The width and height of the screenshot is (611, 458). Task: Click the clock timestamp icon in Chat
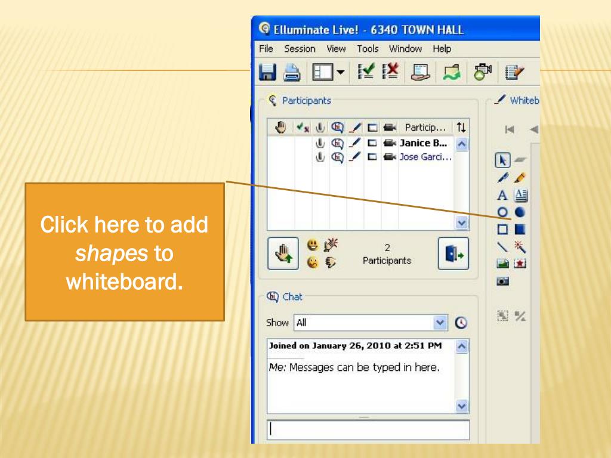[x=461, y=323]
